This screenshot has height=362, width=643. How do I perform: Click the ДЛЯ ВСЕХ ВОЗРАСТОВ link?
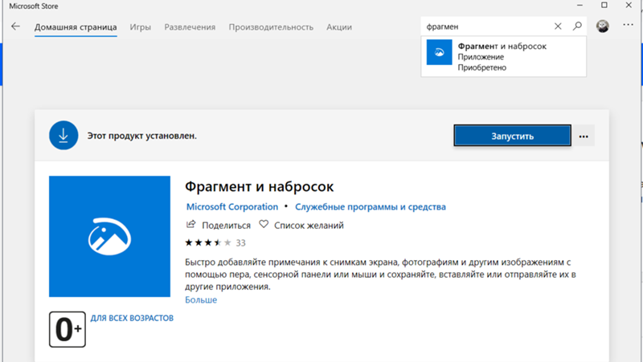click(132, 318)
